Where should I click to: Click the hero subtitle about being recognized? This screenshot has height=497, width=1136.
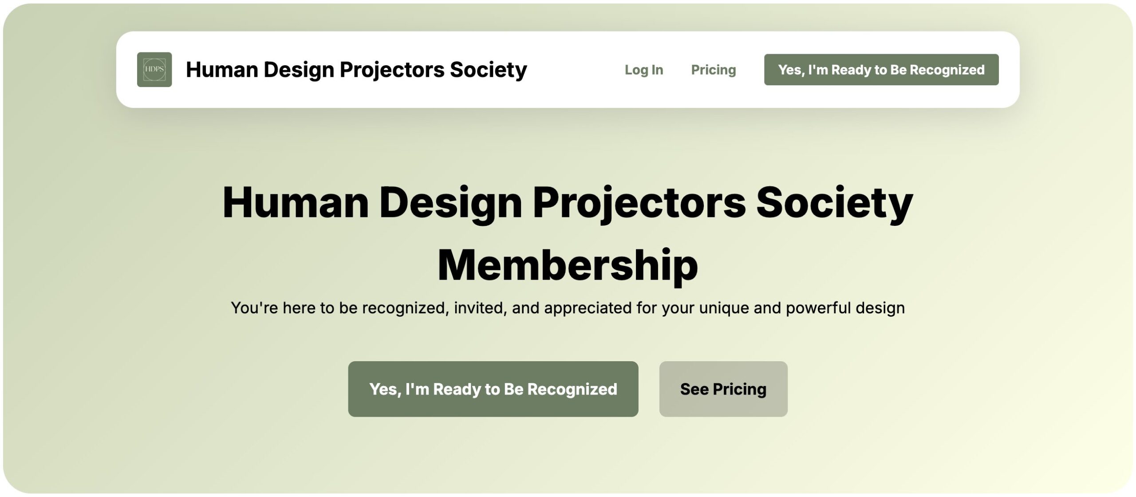tap(568, 308)
